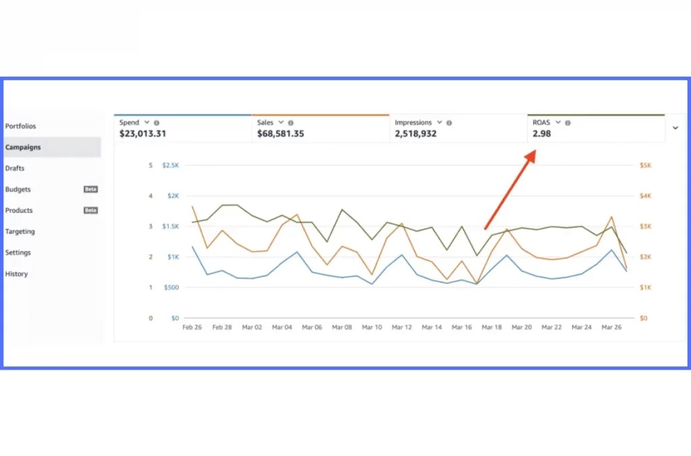Open the Targeting page

(20, 231)
